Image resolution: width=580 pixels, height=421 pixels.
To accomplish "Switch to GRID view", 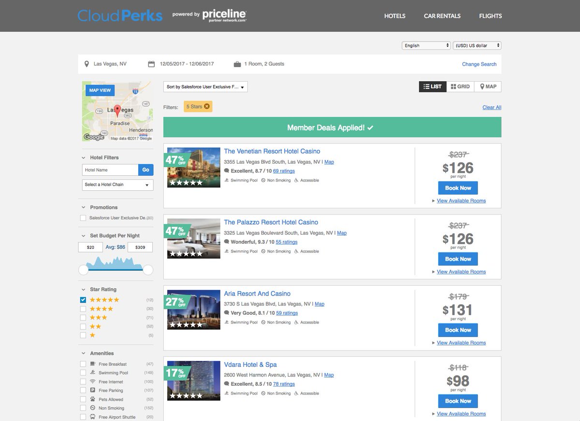I will coord(460,86).
